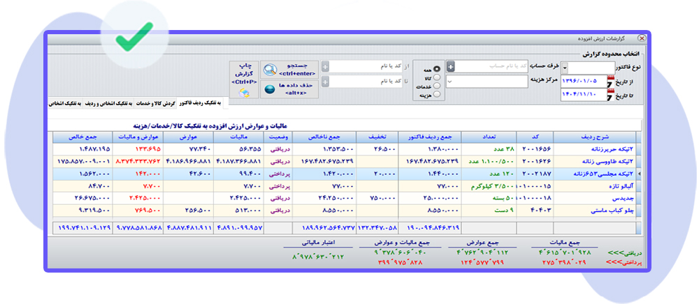
Task: Click the دریافتی>>> summary label
Action: [625, 252]
